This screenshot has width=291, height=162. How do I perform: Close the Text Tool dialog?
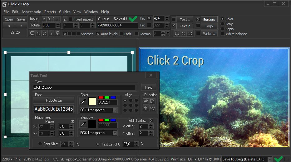coord(151,75)
